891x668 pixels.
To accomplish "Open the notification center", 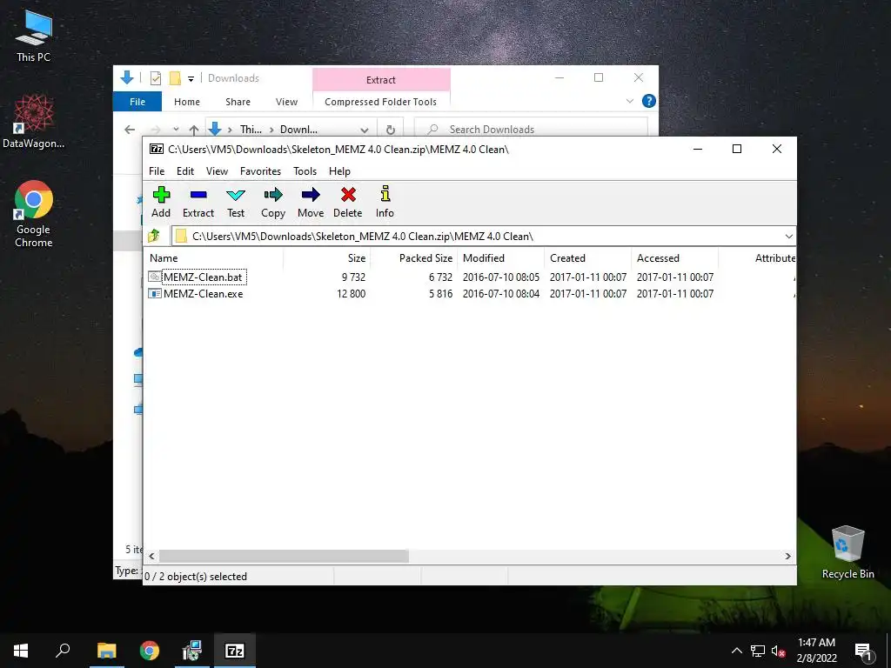I will coord(863,651).
